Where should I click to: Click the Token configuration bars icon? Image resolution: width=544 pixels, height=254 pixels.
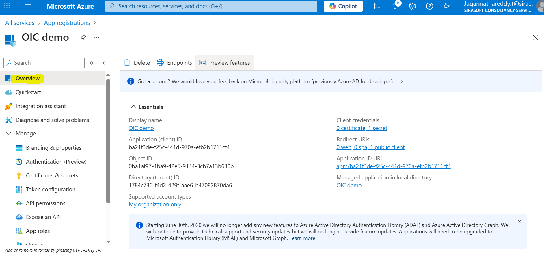[x=19, y=190]
